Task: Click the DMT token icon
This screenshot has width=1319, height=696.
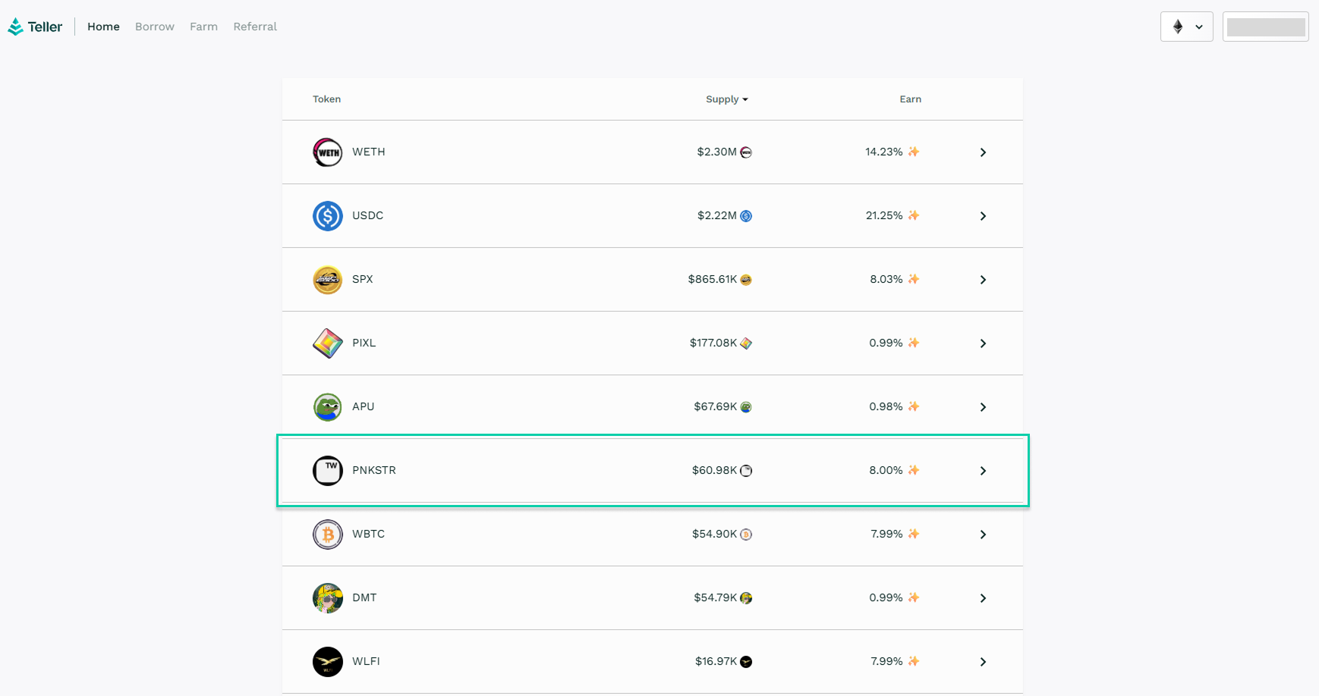Action: (x=328, y=598)
